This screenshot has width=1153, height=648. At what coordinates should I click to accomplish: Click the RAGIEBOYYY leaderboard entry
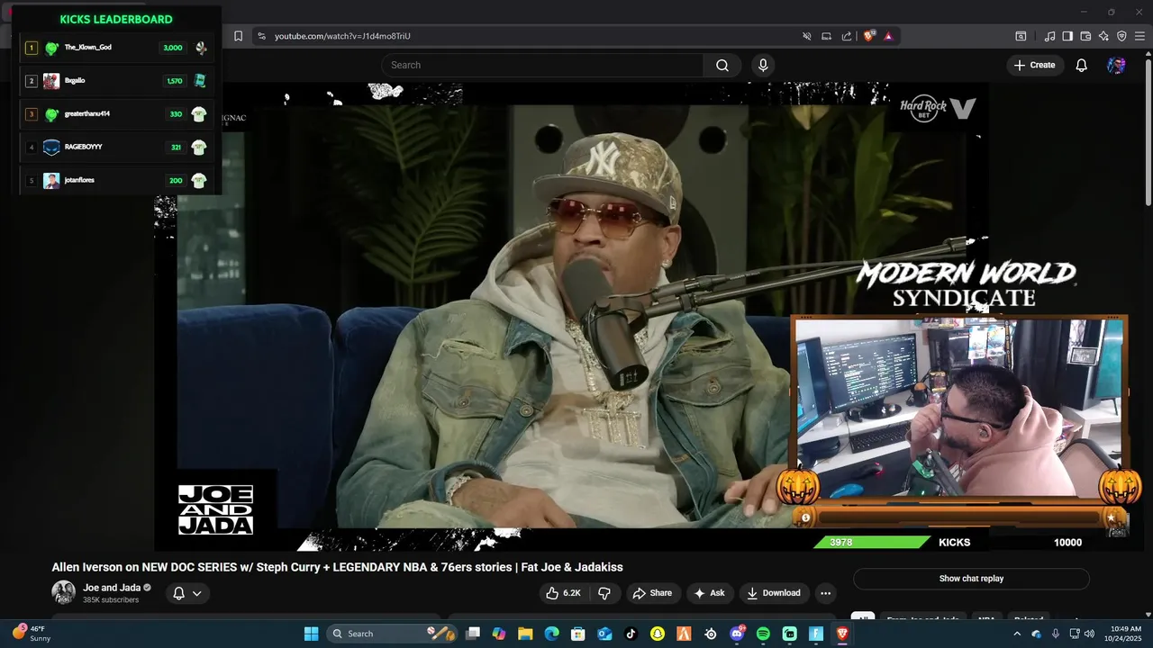click(x=117, y=147)
